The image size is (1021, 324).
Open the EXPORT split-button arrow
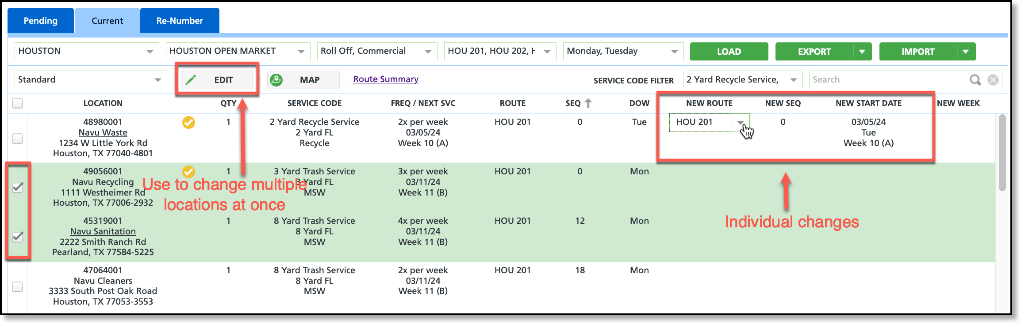862,52
